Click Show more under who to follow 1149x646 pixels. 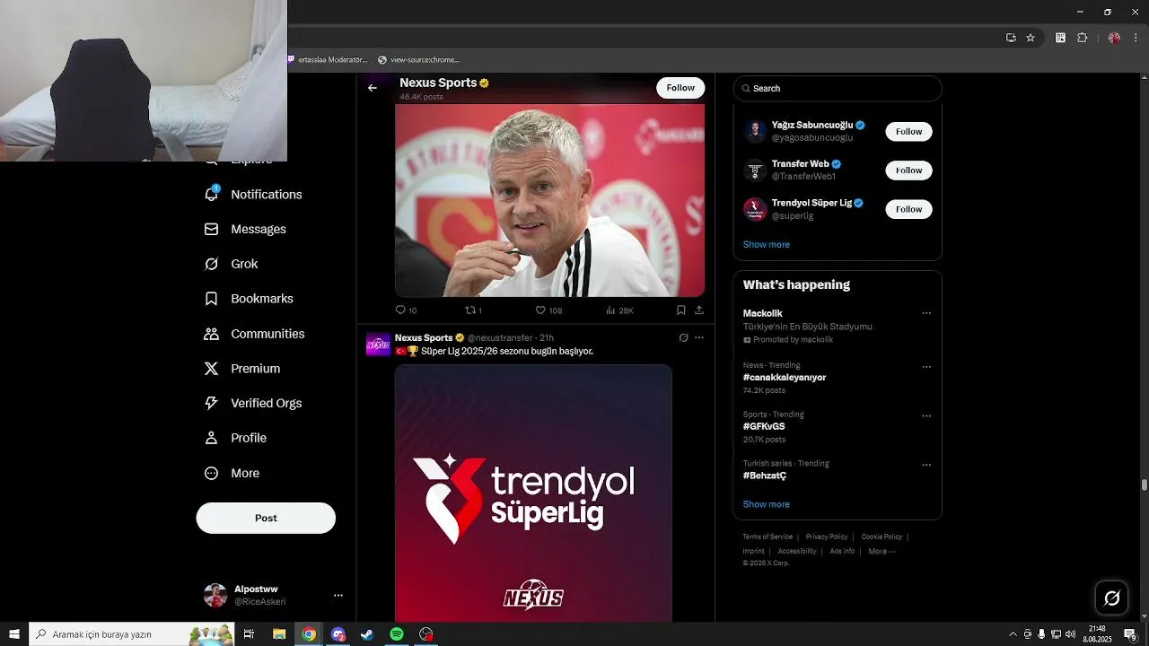[767, 244]
